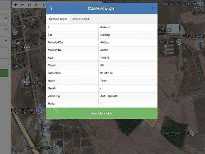Select the Mahalle No value '55859'

coord(104,50)
